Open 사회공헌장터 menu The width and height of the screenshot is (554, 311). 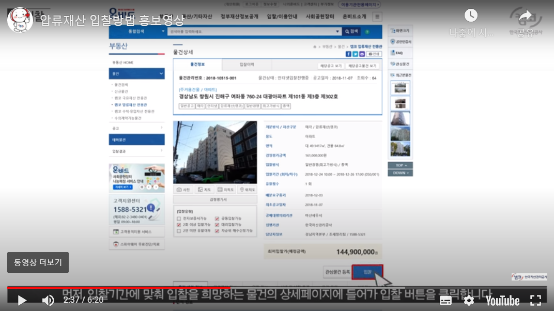320,17
